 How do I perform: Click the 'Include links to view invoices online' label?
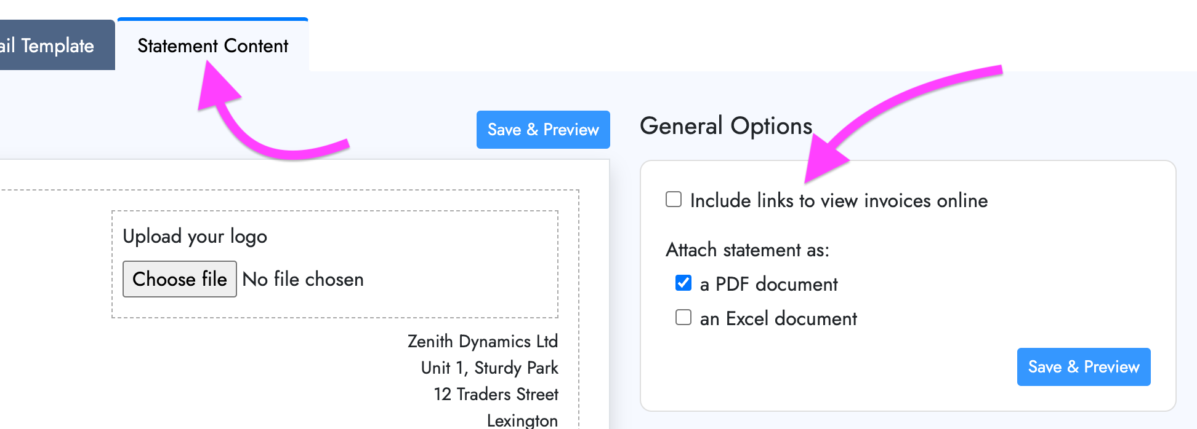pyautogui.click(x=839, y=200)
